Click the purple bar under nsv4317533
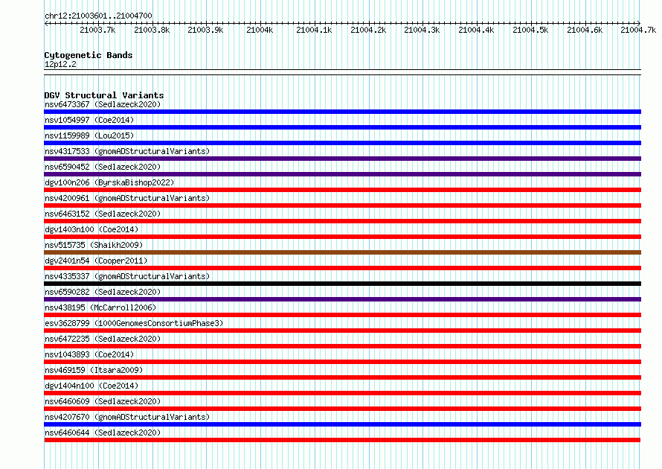Screen dimensions: 662x469 tap(342, 159)
